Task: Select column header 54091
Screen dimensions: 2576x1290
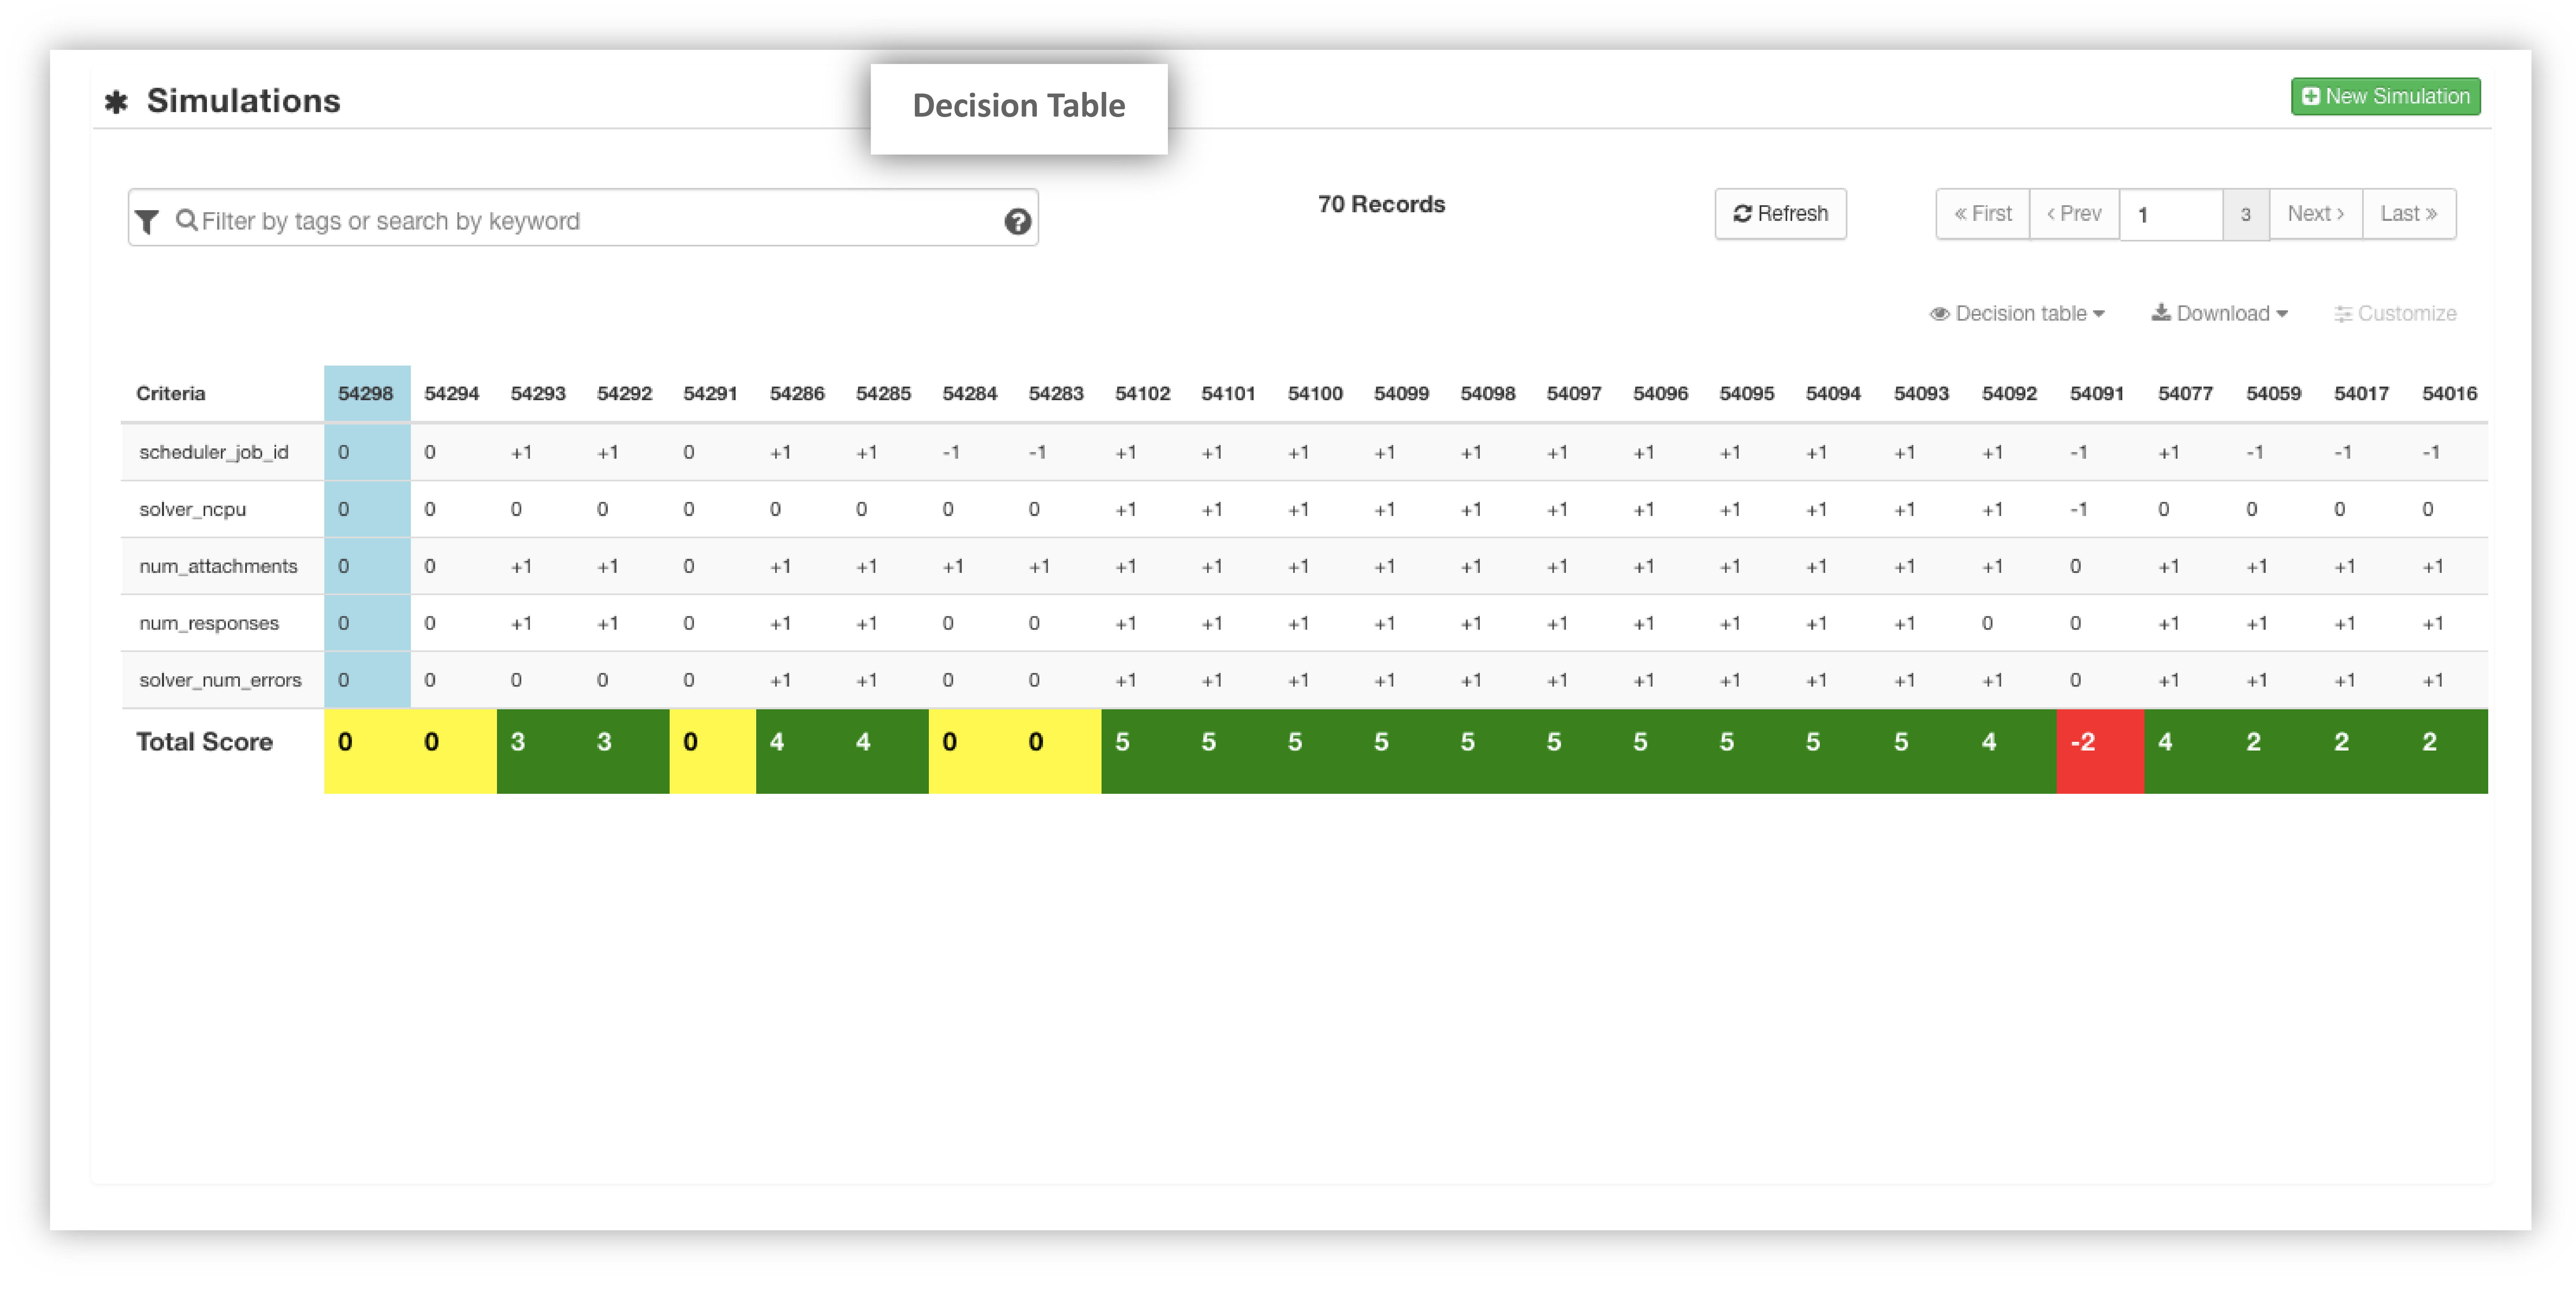Action: point(2097,393)
